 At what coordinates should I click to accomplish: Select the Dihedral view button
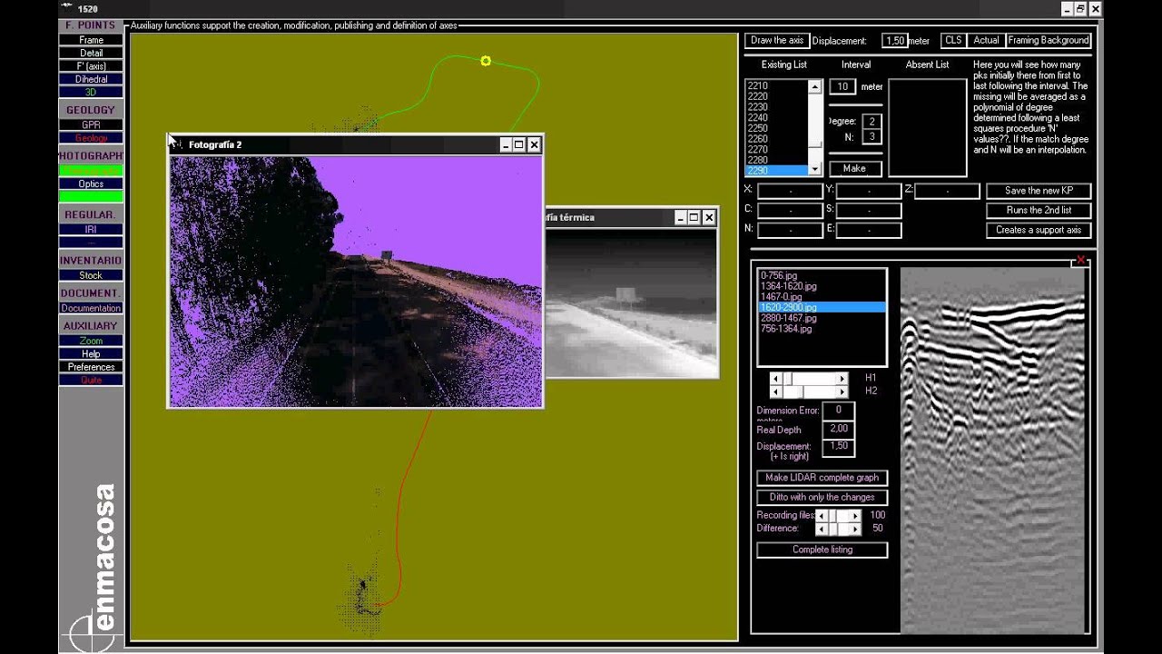click(x=91, y=79)
